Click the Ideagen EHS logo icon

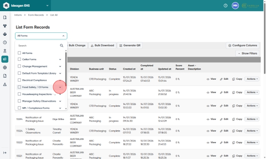click(6, 5)
